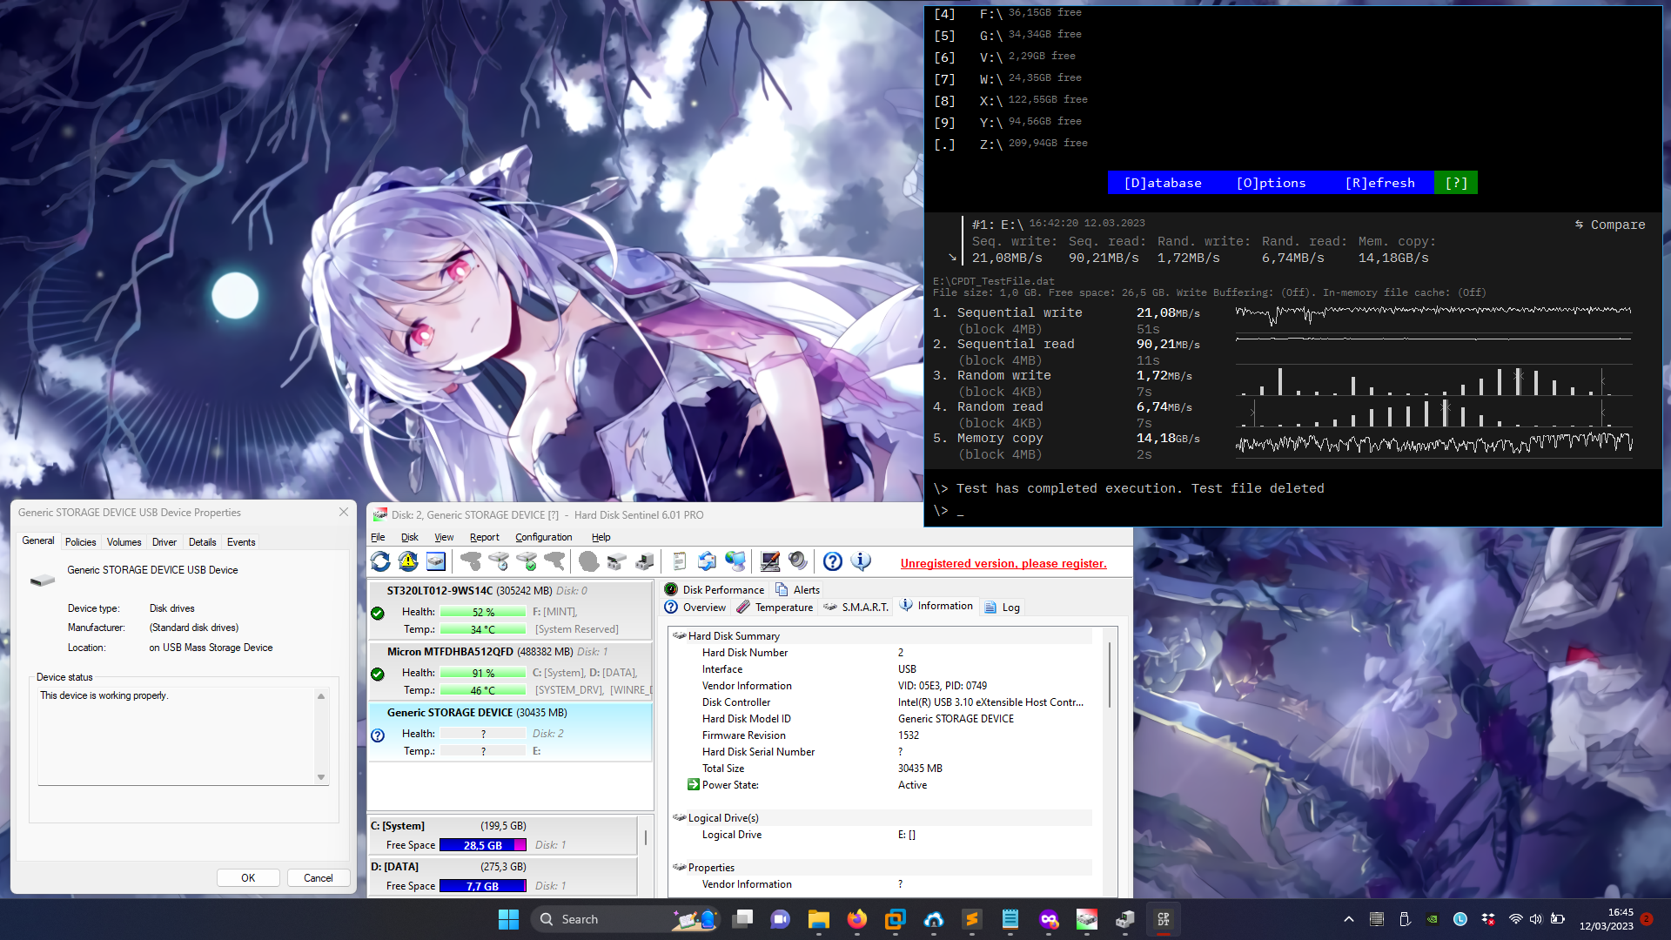The image size is (1671, 940).
Task: Open File Explorer from the taskbar
Action: point(819,919)
